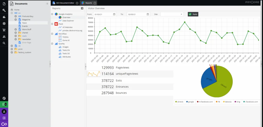Open the bar chart Marketing icon
The width and height of the screenshot is (263, 127).
pyautogui.click(x=4, y=17)
